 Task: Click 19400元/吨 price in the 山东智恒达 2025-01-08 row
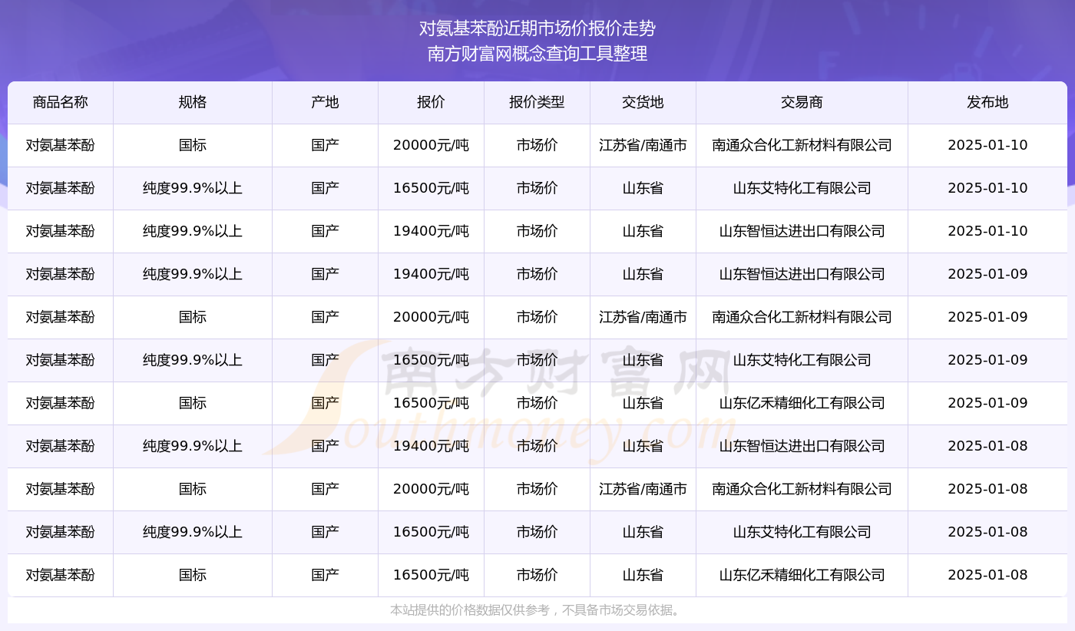point(431,446)
